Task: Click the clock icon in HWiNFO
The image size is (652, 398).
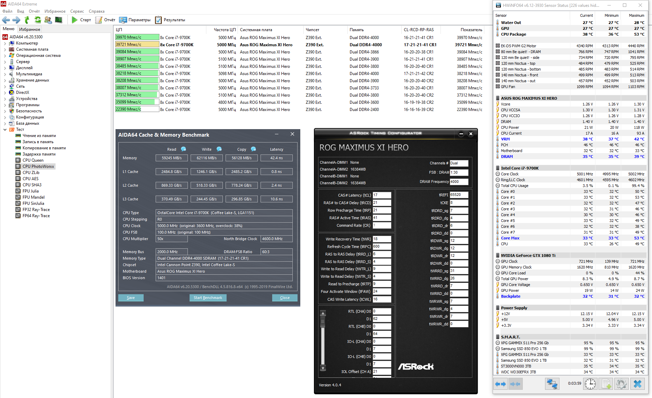Action: (590, 384)
